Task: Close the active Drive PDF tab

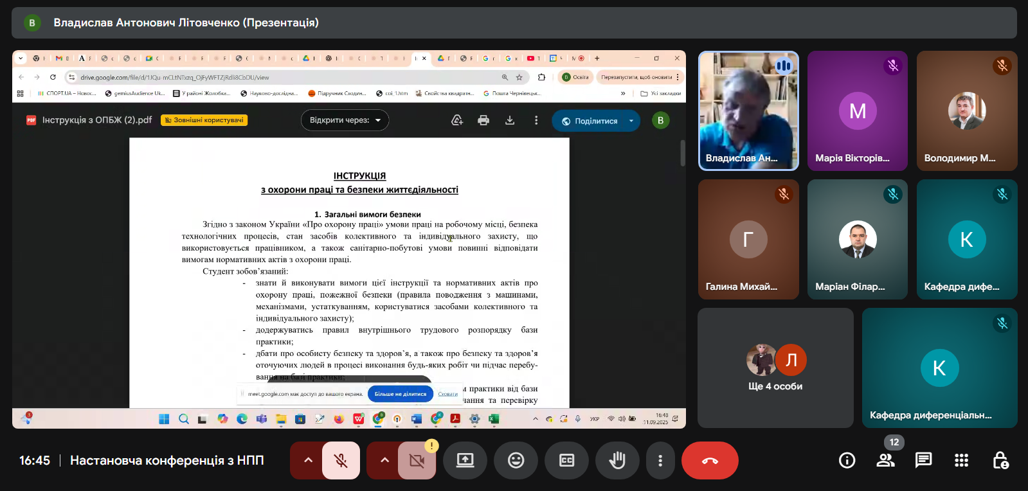Action: click(x=424, y=58)
